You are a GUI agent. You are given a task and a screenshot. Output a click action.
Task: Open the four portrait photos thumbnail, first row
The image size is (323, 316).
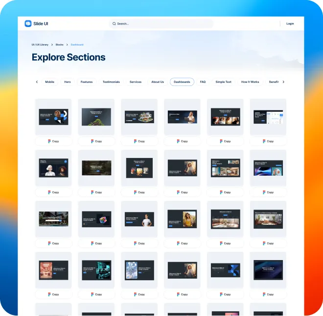tap(225, 117)
